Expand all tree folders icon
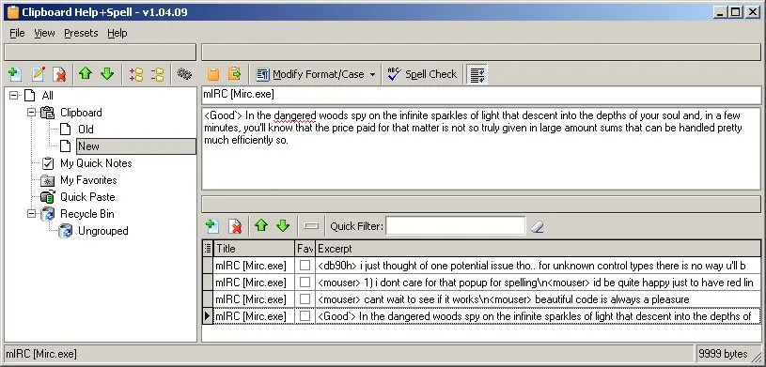The image size is (766, 367). point(135,74)
